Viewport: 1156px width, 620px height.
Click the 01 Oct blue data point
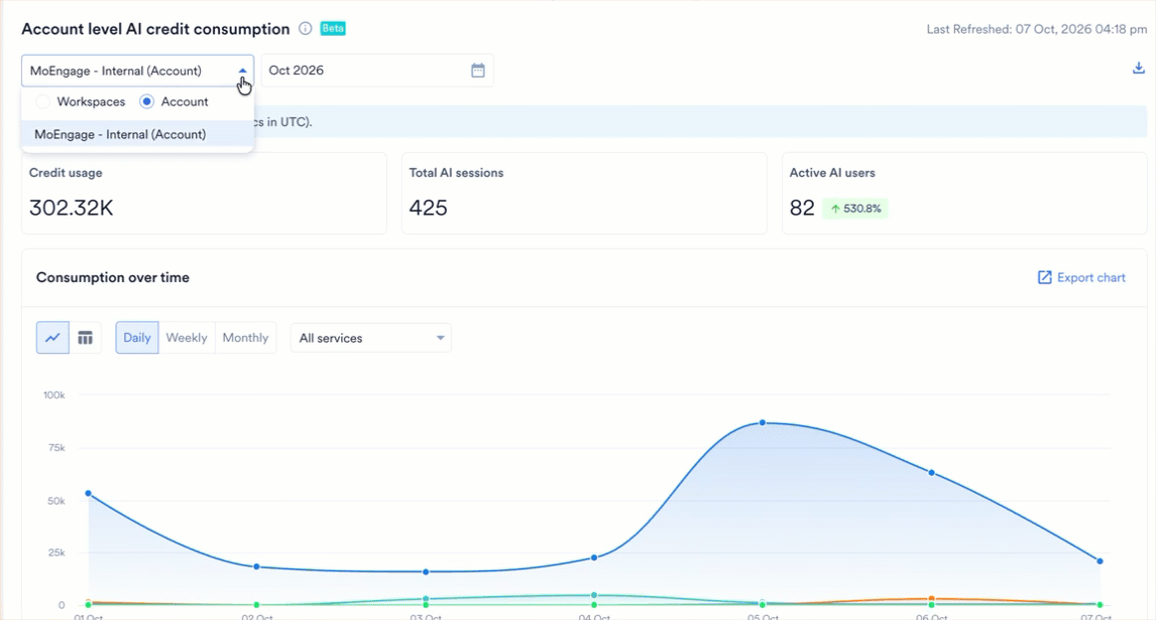point(89,494)
